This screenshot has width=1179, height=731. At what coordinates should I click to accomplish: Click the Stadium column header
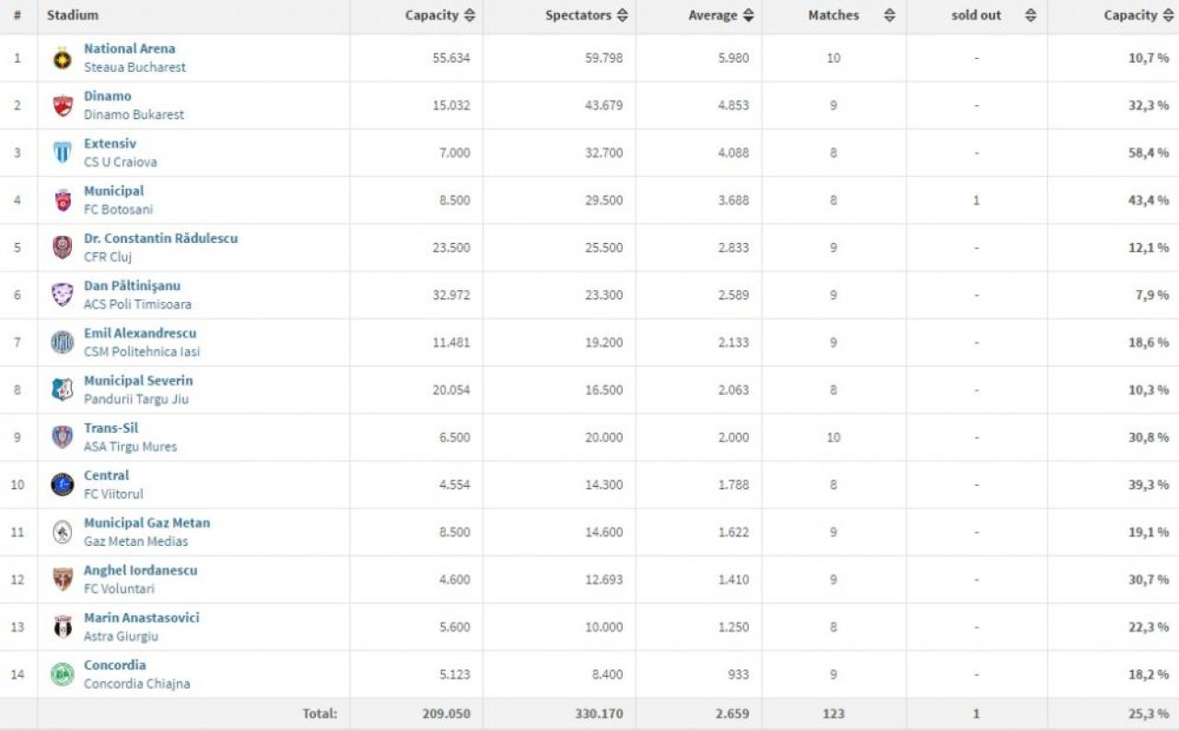73,16
